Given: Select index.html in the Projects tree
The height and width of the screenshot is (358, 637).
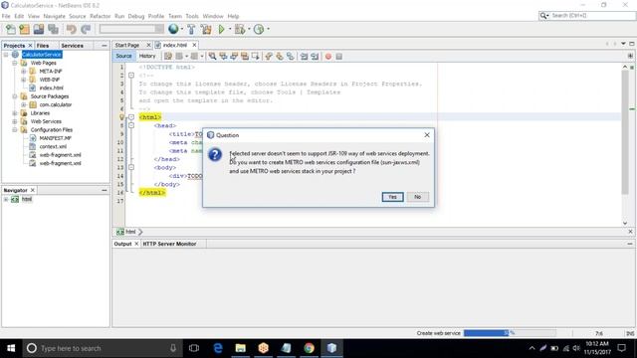Looking at the screenshot, I should tap(51, 88).
